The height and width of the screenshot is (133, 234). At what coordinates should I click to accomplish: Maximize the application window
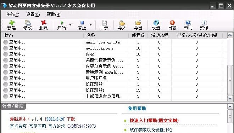point(221,6)
